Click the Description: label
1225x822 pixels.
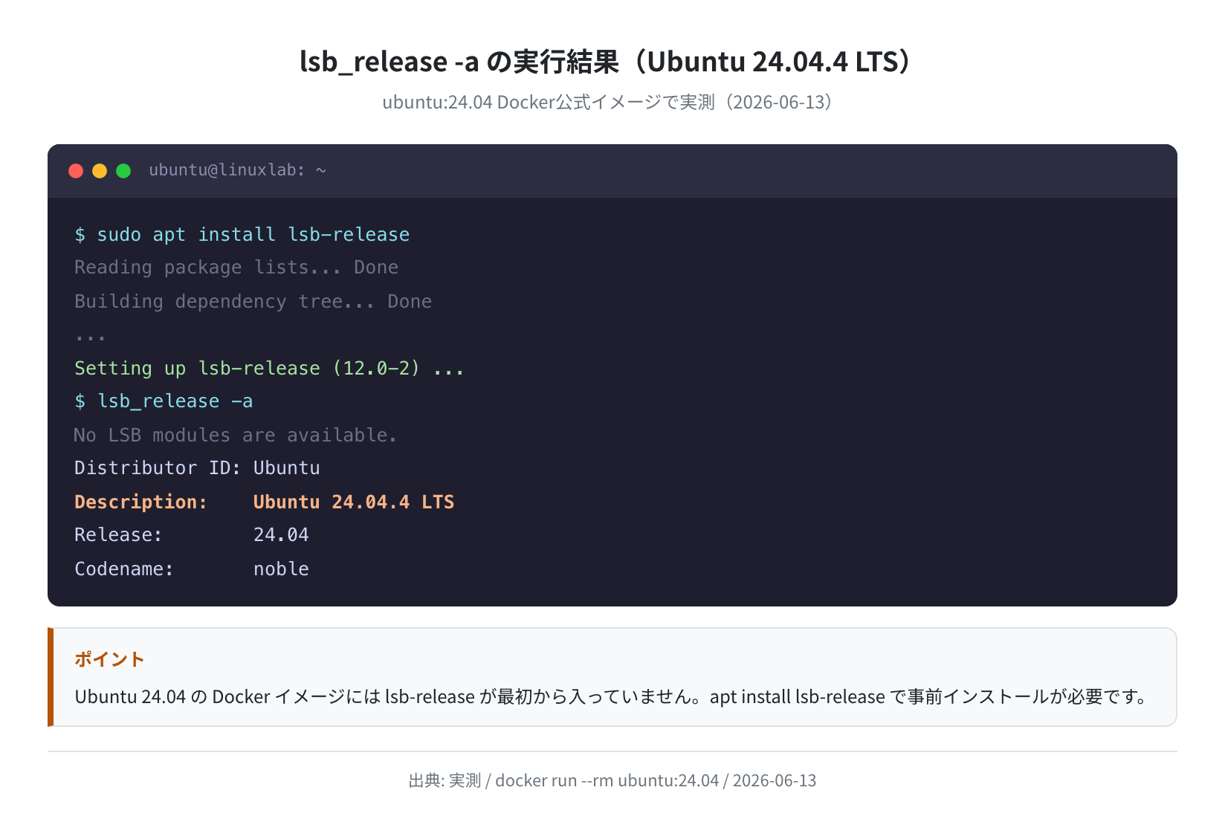tap(140, 502)
